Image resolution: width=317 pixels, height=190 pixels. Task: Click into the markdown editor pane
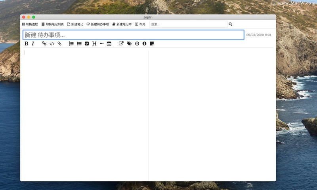tap(86, 115)
